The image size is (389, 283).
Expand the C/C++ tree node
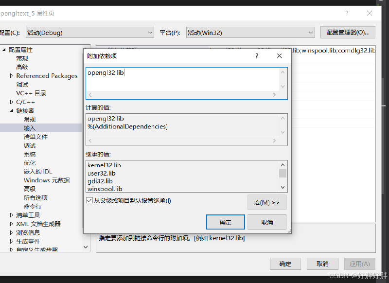click(11, 102)
